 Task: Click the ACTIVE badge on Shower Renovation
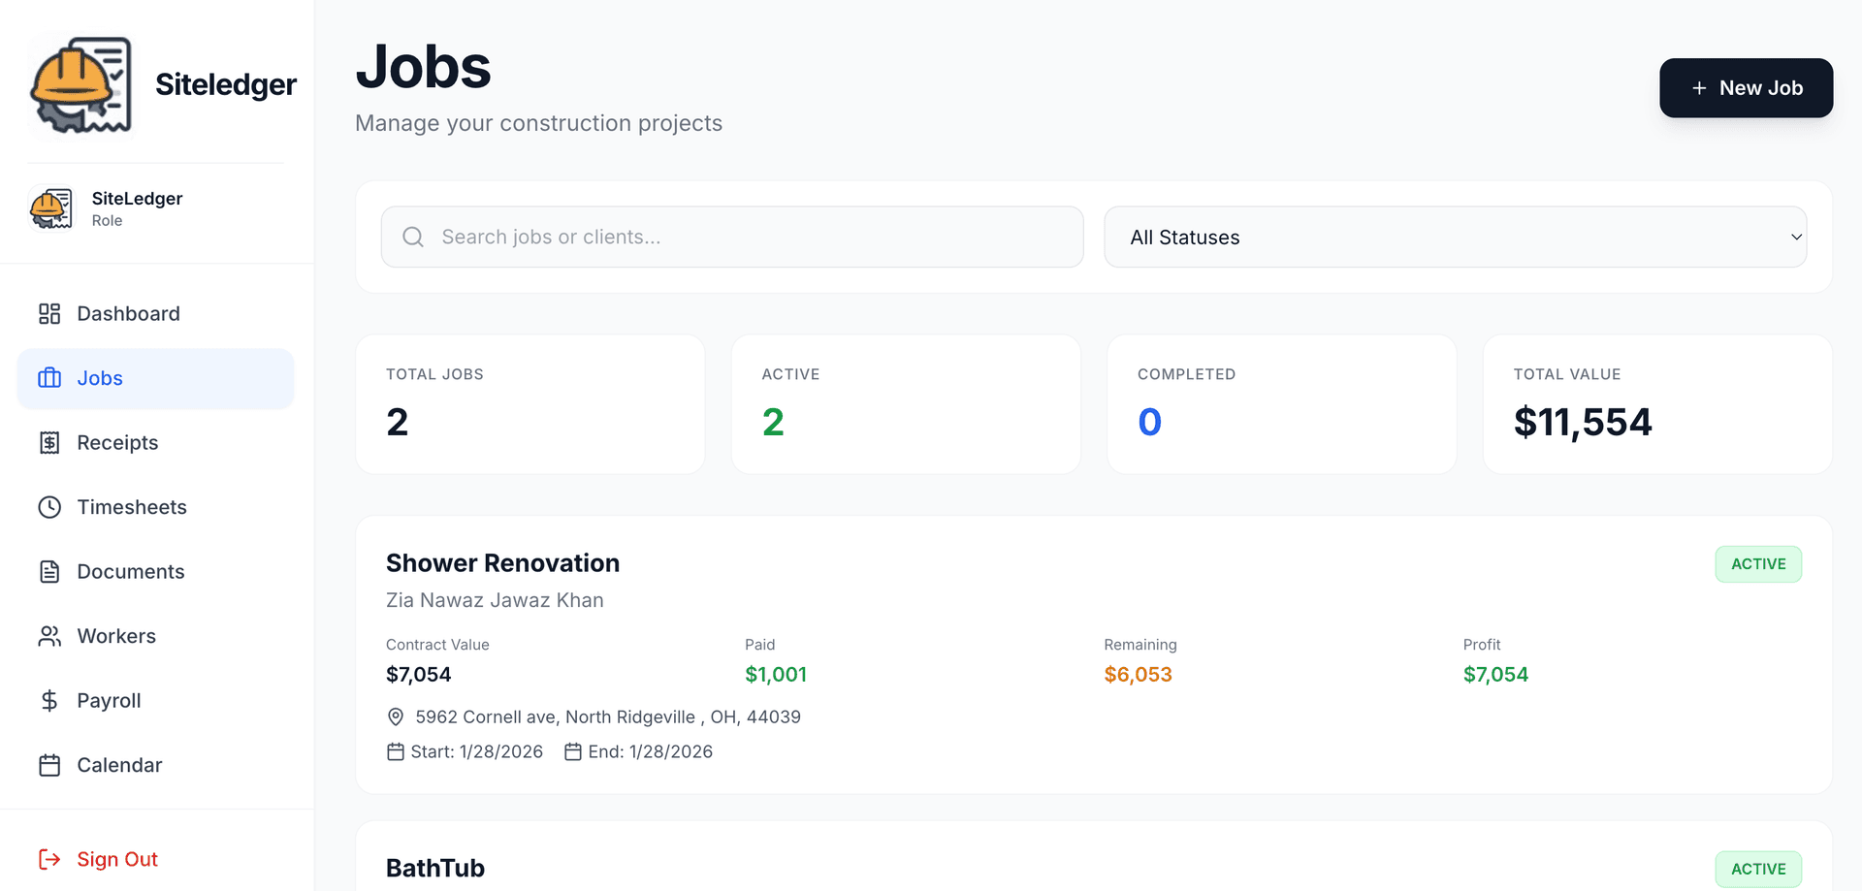tap(1758, 563)
